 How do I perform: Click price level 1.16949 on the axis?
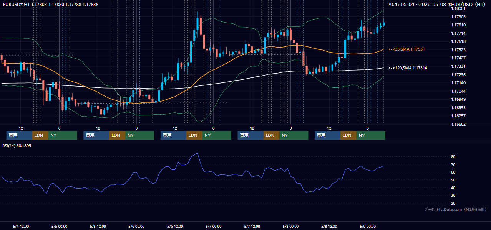458,99
